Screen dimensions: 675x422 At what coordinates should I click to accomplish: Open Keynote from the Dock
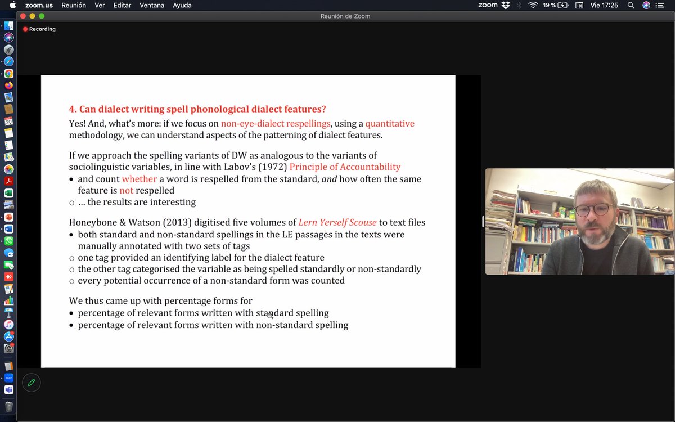[x=8, y=312]
